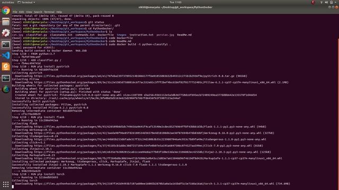Click the Jinja2 wheel download URL
Screen dimensions: 339x190
(x=146, y=152)
